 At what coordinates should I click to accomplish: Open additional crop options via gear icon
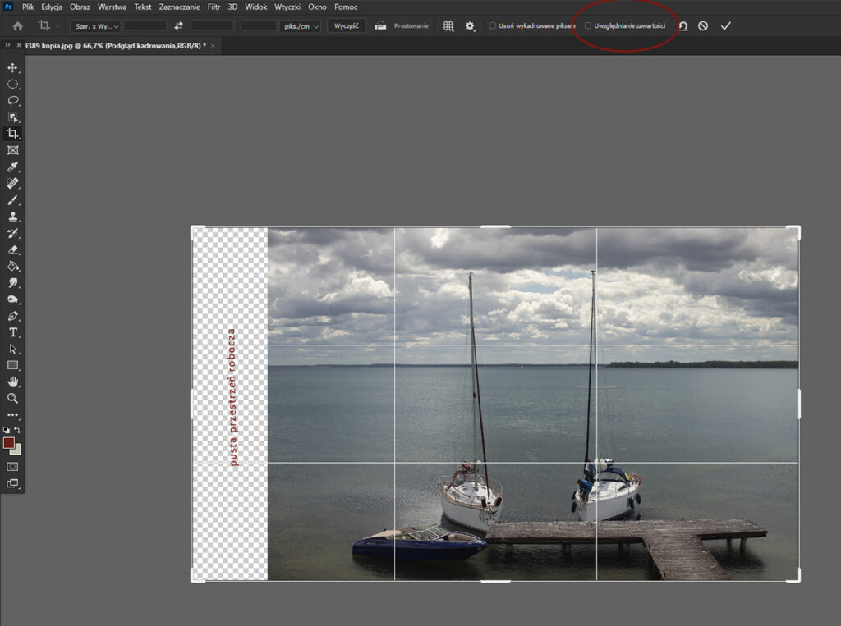pos(470,25)
